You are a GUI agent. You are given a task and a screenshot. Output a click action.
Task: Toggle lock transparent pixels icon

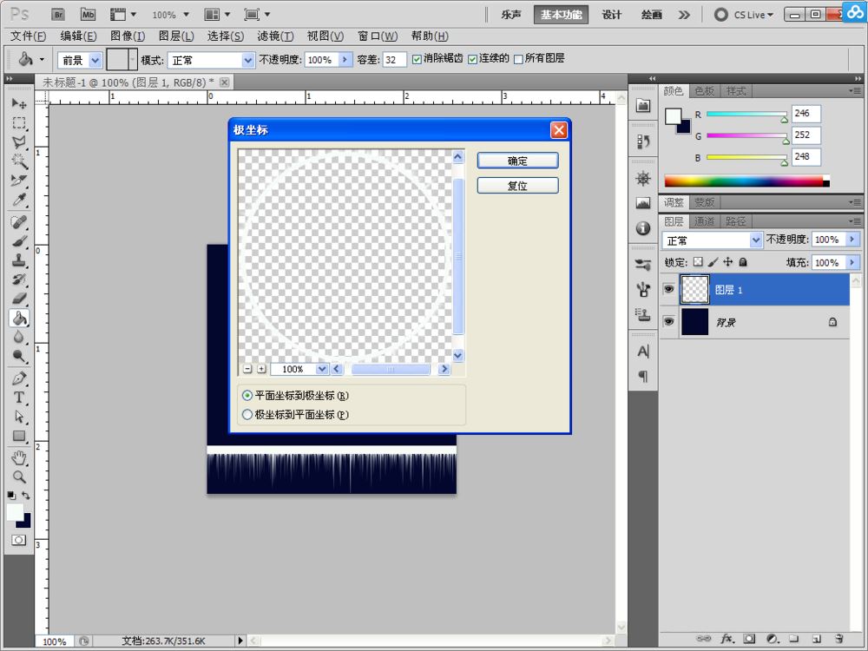click(698, 262)
